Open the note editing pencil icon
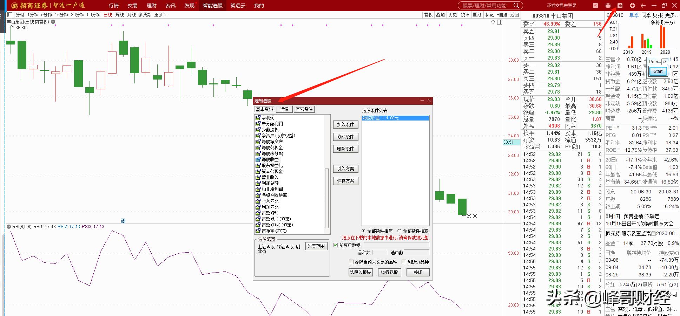This screenshot has height=316, width=680. [x=595, y=6]
